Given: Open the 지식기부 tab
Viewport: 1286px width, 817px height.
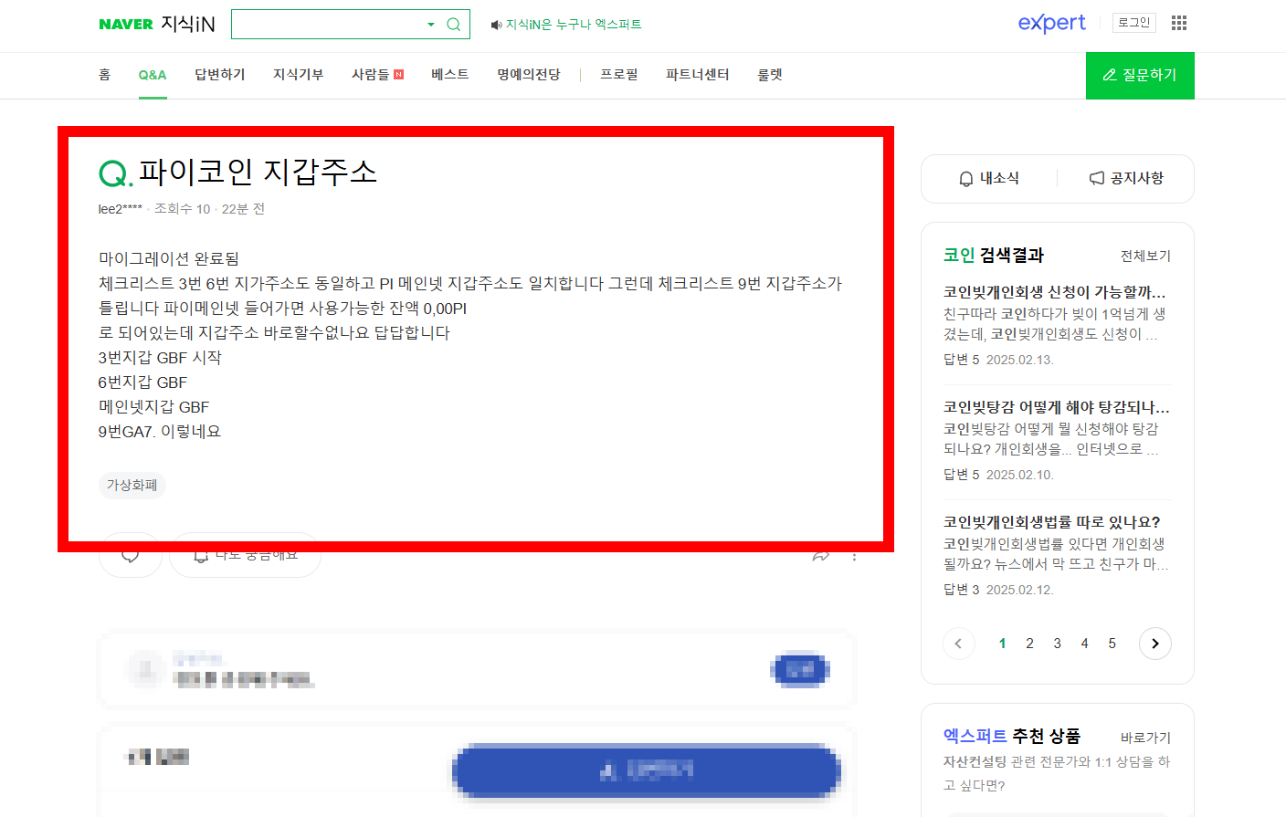Looking at the screenshot, I should [x=299, y=75].
